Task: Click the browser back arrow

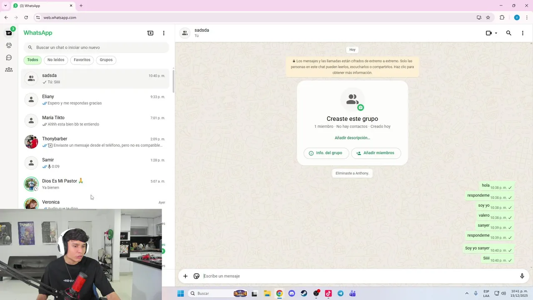Action: click(x=6, y=17)
